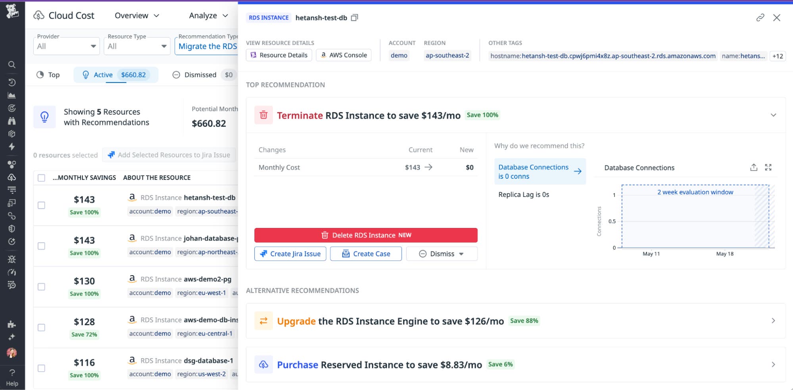Tick the checkbox next to dsg-database-1
The width and height of the screenshot is (793, 390).
pos(42,368)
